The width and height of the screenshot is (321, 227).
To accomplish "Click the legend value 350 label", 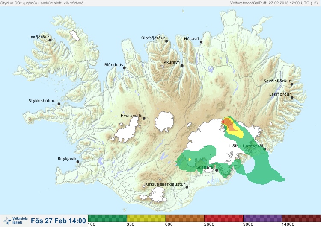I will (131, 224).
